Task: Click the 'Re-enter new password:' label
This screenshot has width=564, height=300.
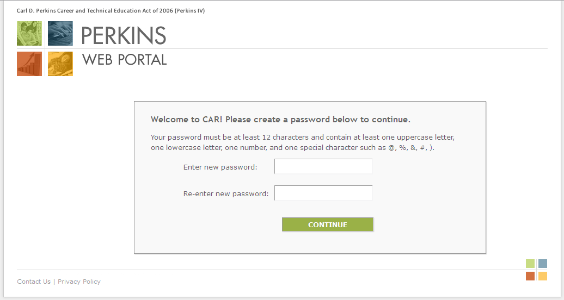Action: coord(226,193)
